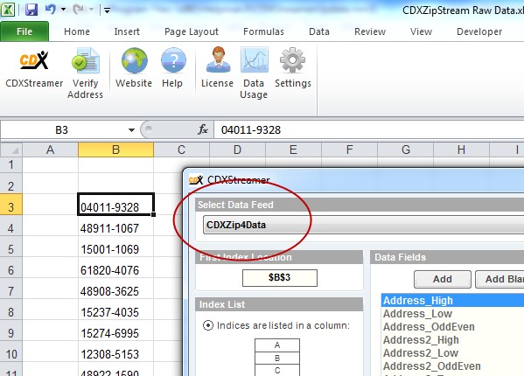Switch to the Formulas tab
This screenshot has height=376, width=524.
coord(263,31)
